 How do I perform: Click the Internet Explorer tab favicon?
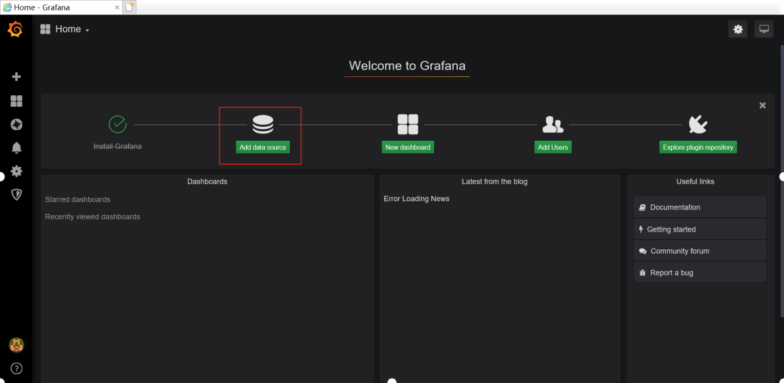tap(8, 8)
